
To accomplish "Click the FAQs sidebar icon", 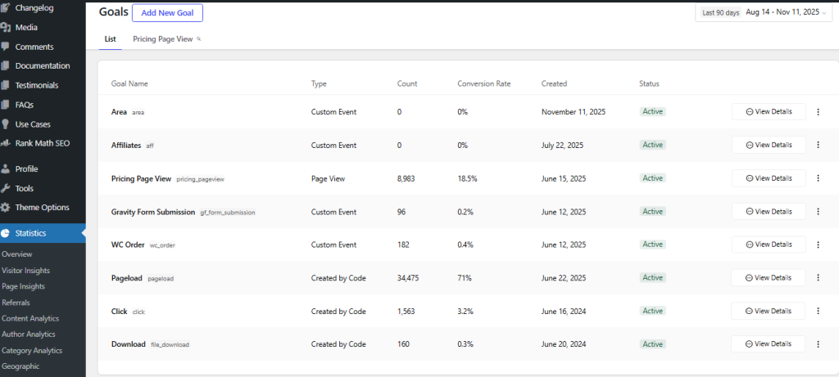I will tap(6, 105).
